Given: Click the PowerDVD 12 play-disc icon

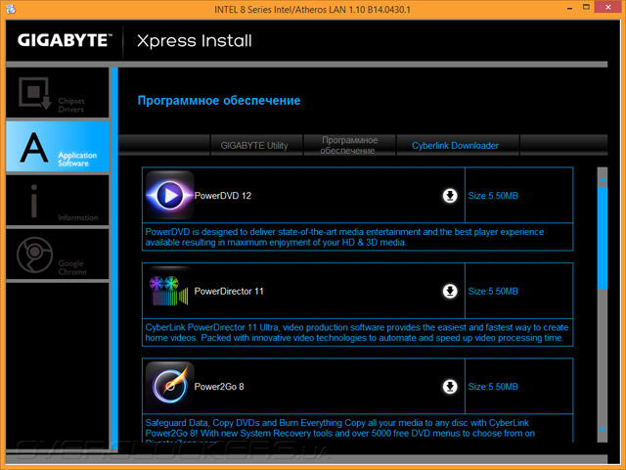Looking at the screenshot, I should 169,196.
